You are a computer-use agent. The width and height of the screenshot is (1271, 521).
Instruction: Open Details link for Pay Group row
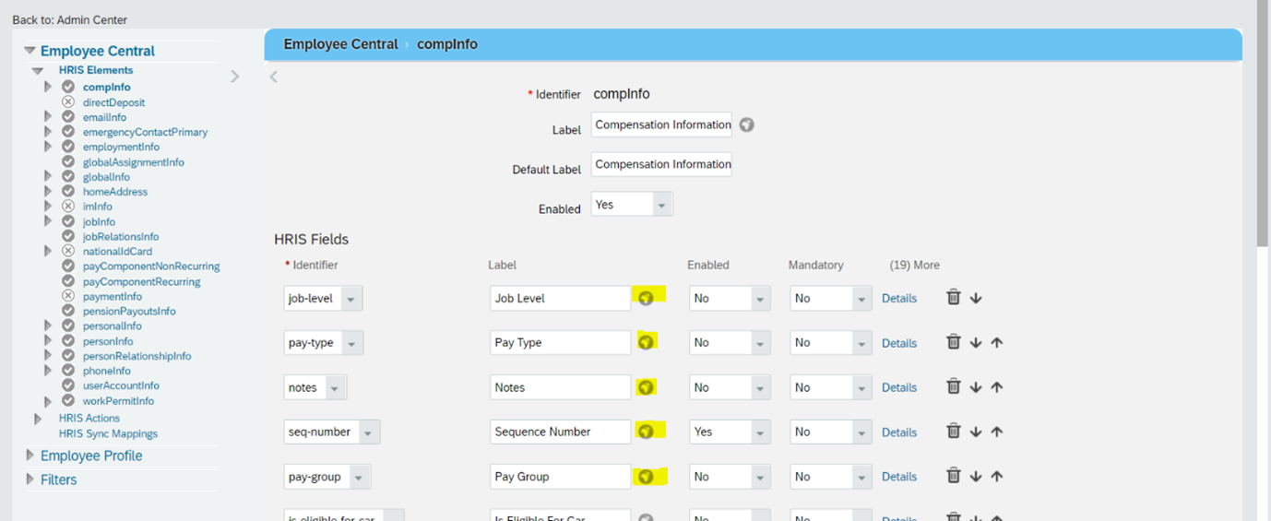click(x=899, y=477)
